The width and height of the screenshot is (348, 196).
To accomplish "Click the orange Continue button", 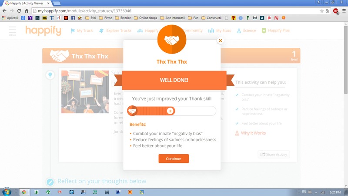I will pyautogui.click(x=174, y=159).
